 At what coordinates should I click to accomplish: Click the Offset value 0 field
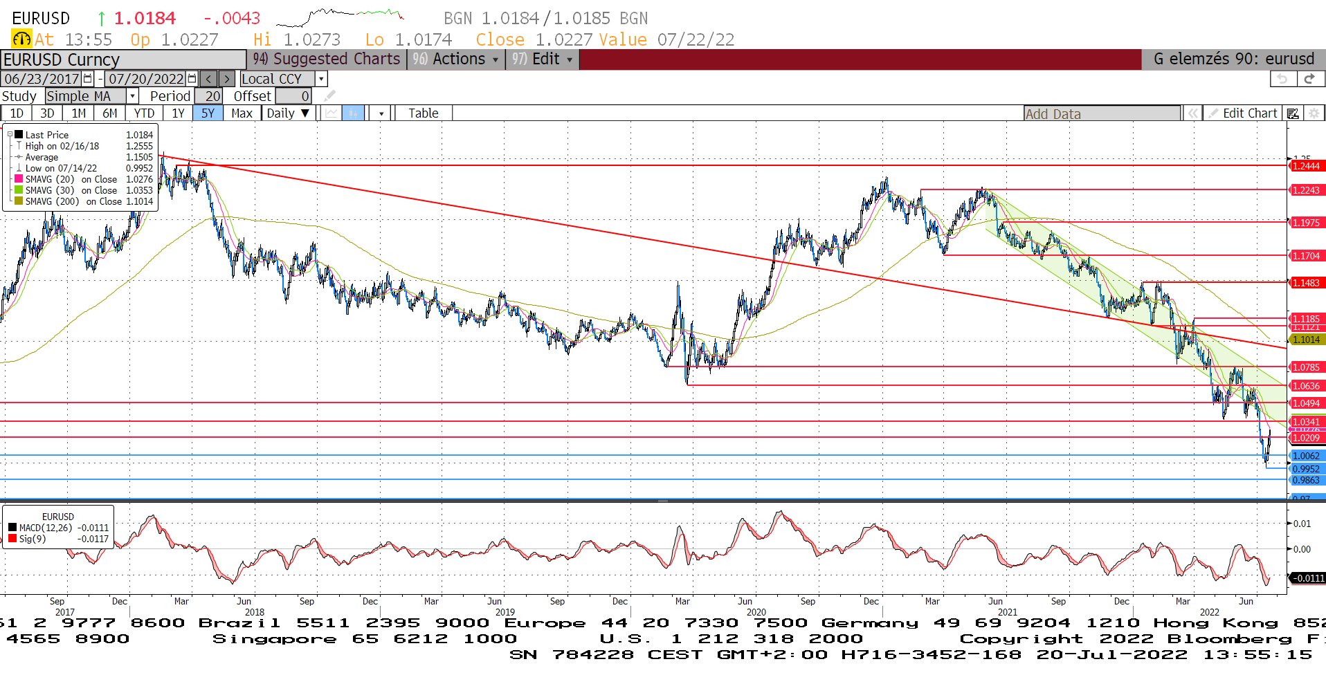pyautogui.click(x=293, y=96)
